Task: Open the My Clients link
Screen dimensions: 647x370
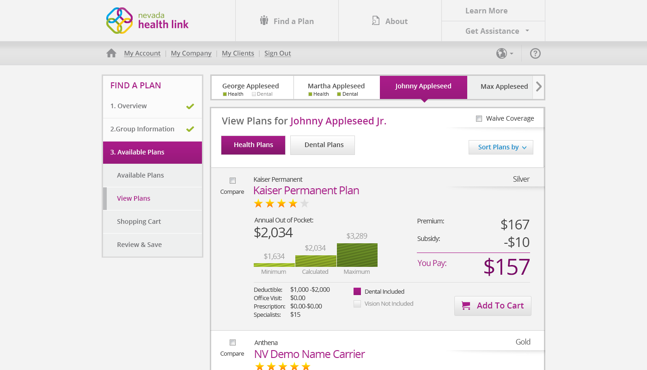Action: pos(238,53)
